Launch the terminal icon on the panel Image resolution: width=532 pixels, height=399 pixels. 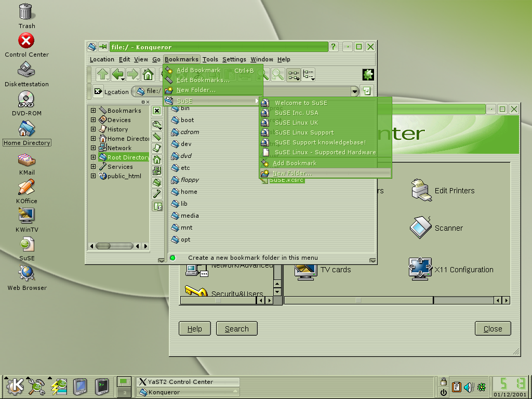pyautogui.click(x=101, y=387)
